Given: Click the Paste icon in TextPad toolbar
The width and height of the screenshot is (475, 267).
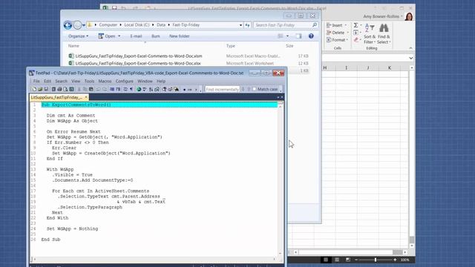Looking at the screenshot, I should [x=91, y=89].
